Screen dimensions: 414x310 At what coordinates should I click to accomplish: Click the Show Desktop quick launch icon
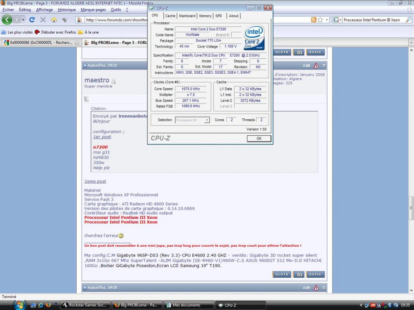point(33,305)
